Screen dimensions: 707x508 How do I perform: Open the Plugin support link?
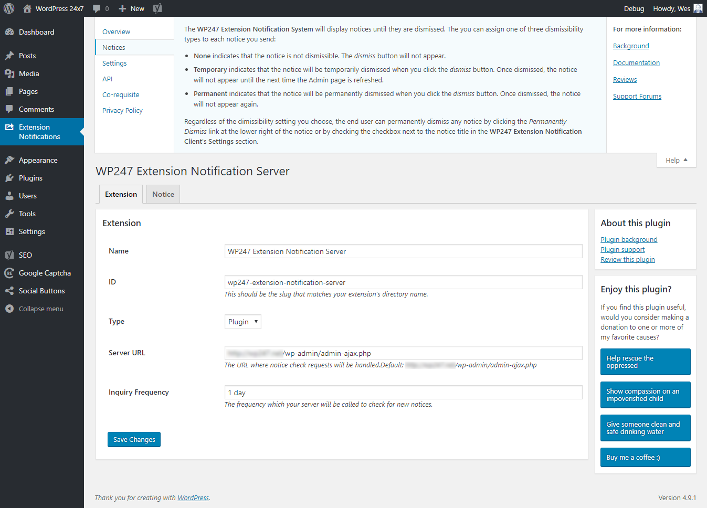tap(622, 249)
